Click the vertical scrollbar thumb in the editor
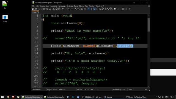Viewport: 176px width, 99px height. click(x=148, y=25)
